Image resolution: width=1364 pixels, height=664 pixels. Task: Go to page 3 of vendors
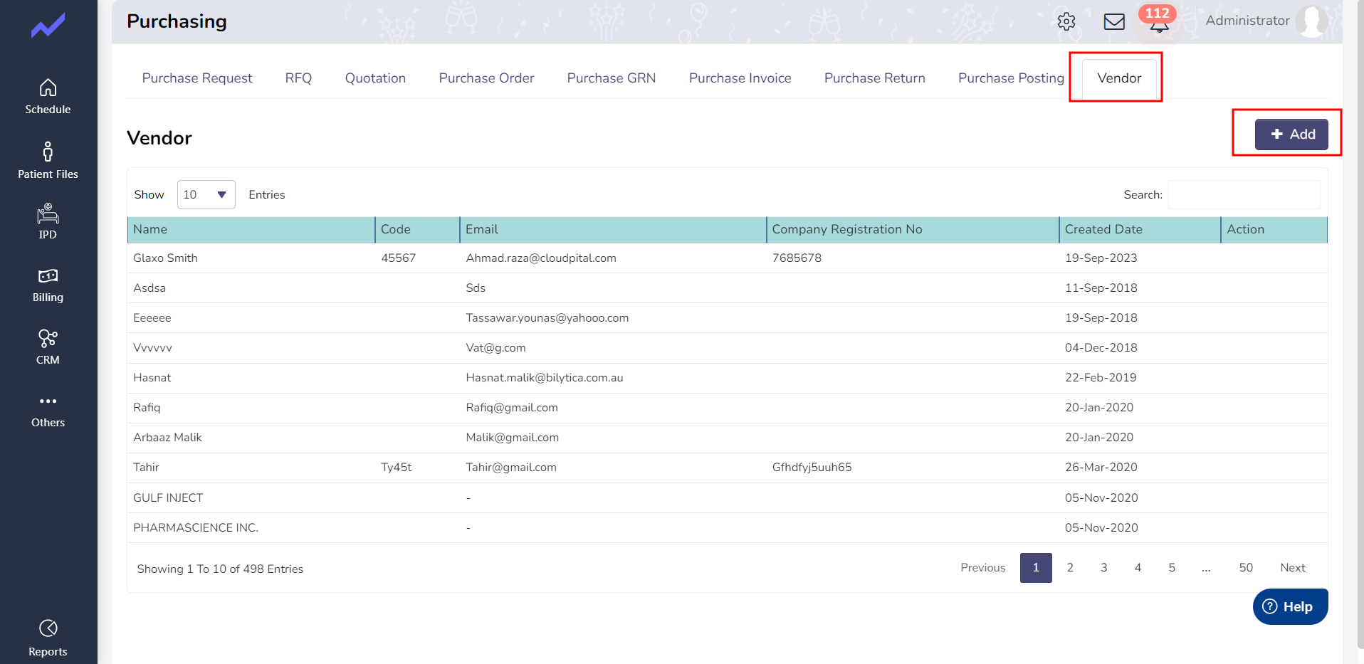(x=1103, y=567)
